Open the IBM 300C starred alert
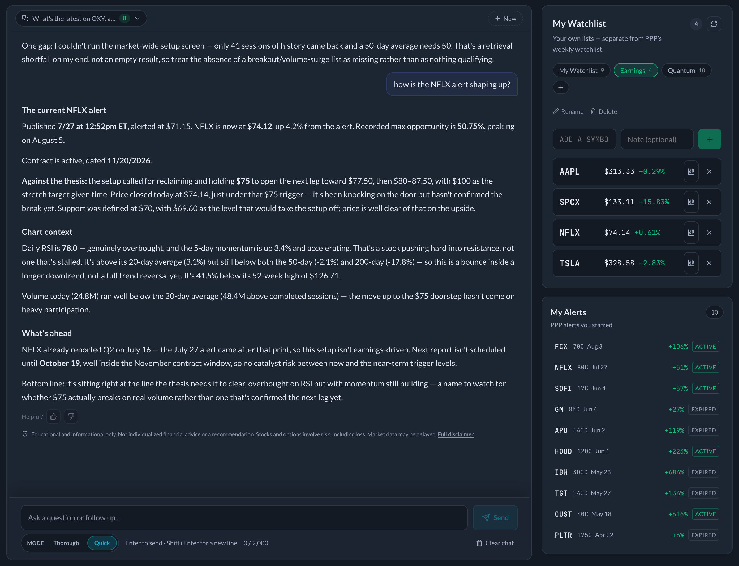 (x=637, y=472)
